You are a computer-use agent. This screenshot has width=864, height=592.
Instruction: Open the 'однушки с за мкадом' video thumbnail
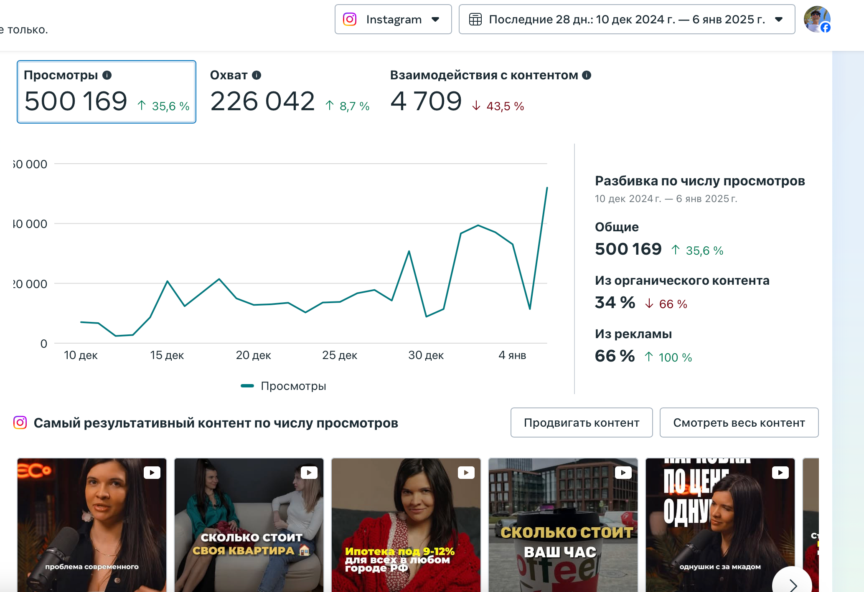[720, 525]
